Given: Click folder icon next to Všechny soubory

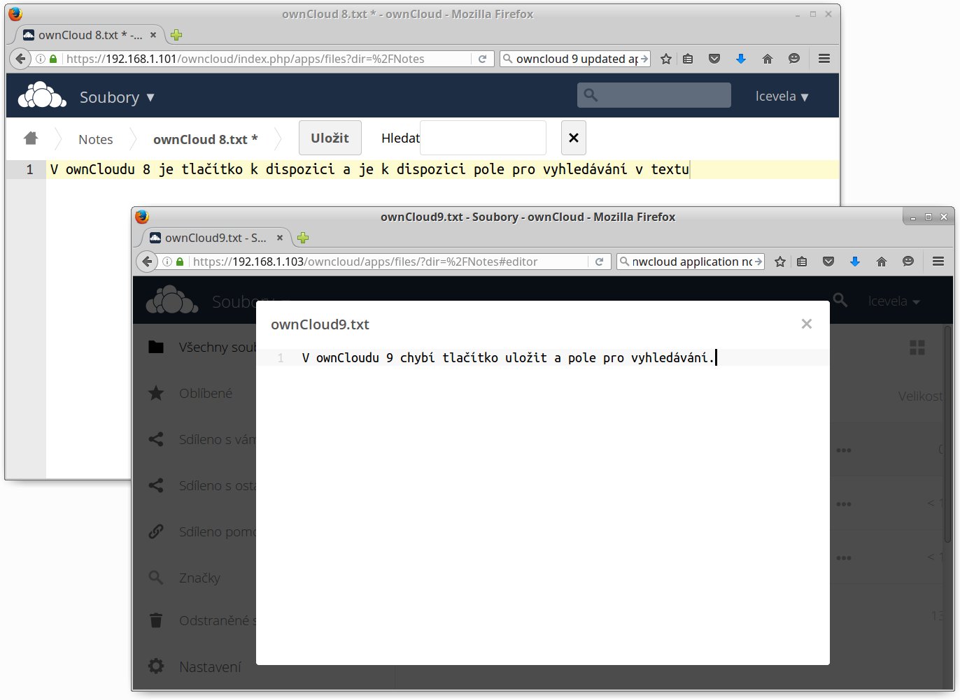Looking at the screenshot, I should (x=156, y=347).
